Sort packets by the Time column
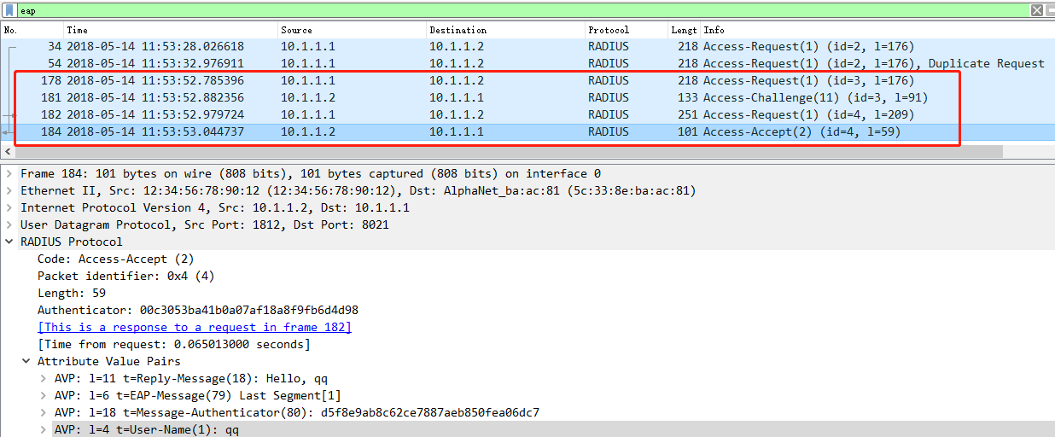 click(171, 30)
